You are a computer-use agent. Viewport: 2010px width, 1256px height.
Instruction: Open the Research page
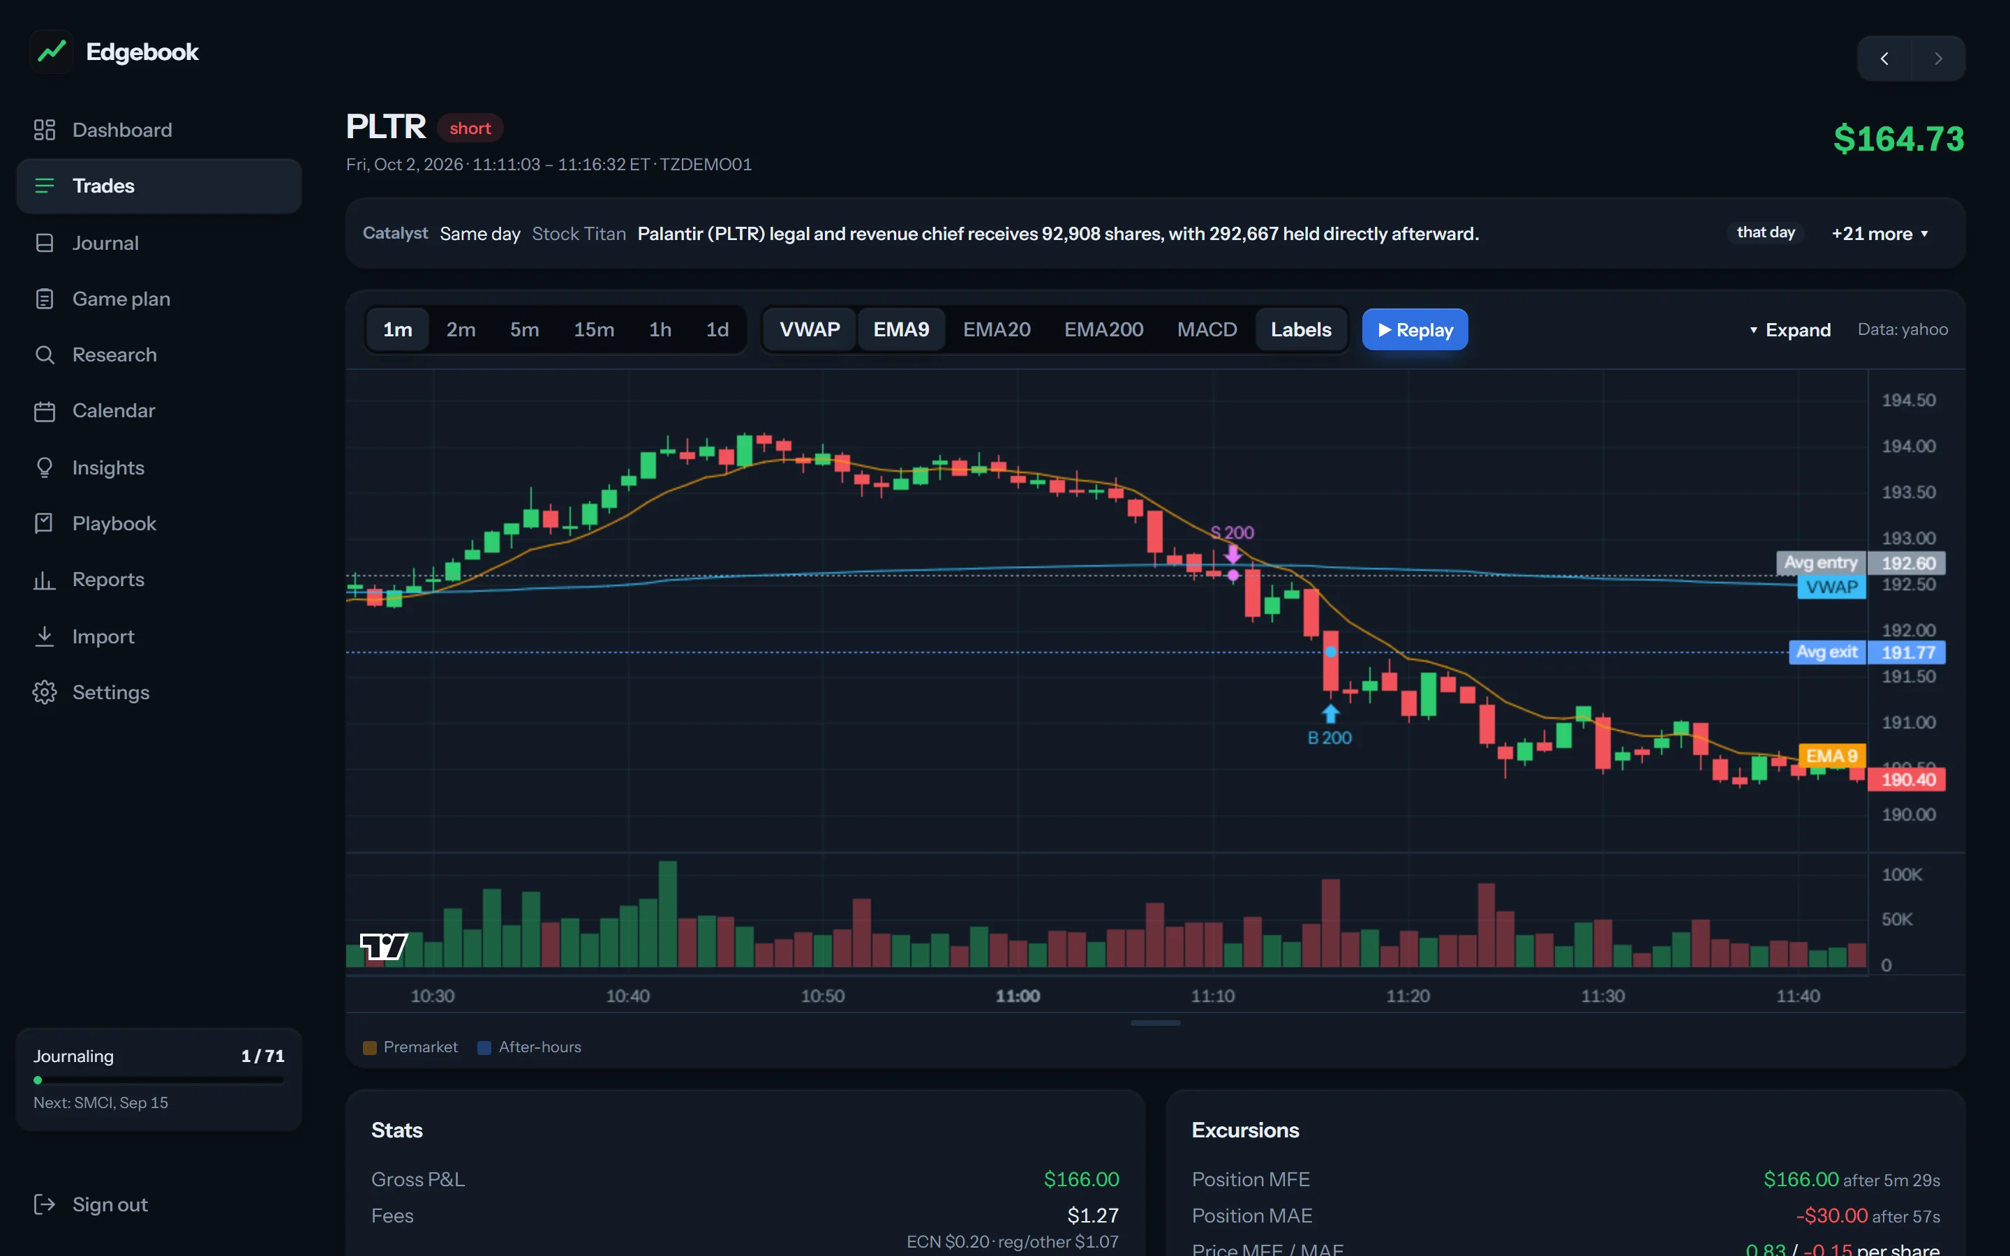pyautogui.click(x=158, y=354)
